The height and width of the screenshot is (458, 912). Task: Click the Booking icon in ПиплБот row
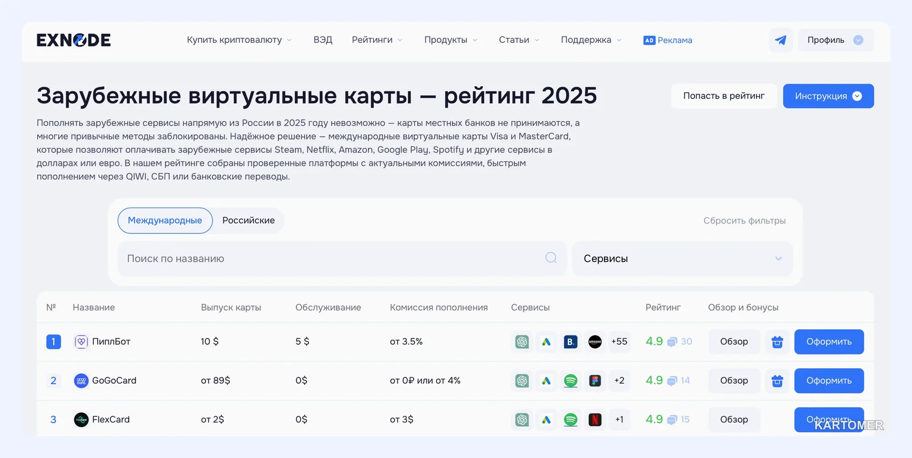570,342
